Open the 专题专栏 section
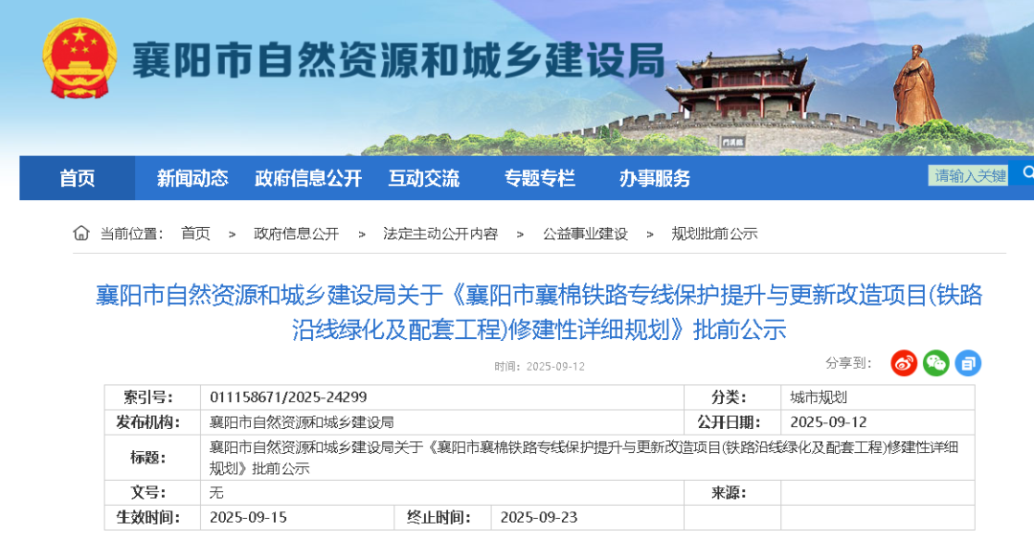Image resolution: width=1034 pixels, height=542 pixels. (539, 178)
